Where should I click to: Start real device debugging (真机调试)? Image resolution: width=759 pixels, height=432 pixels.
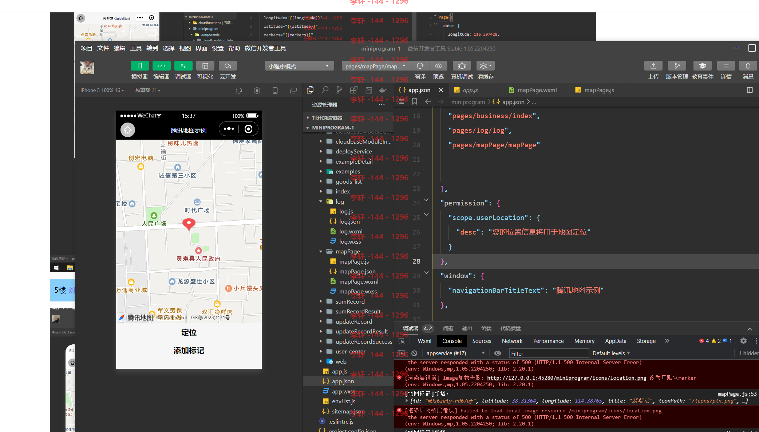[462, 66]
